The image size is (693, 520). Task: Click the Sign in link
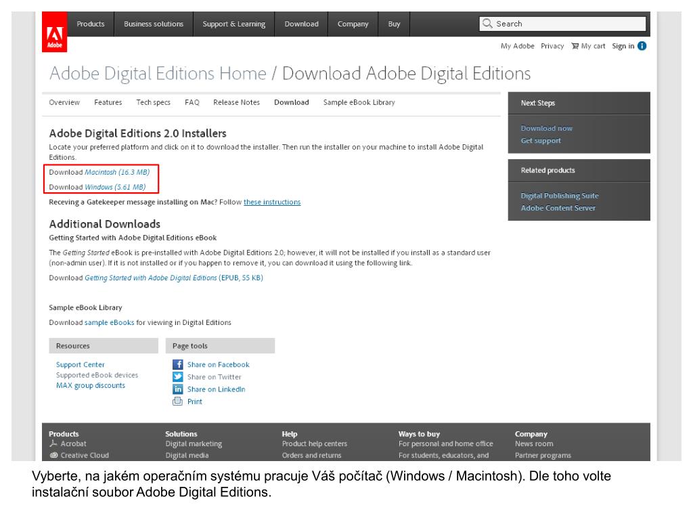[x=623, y=46]
